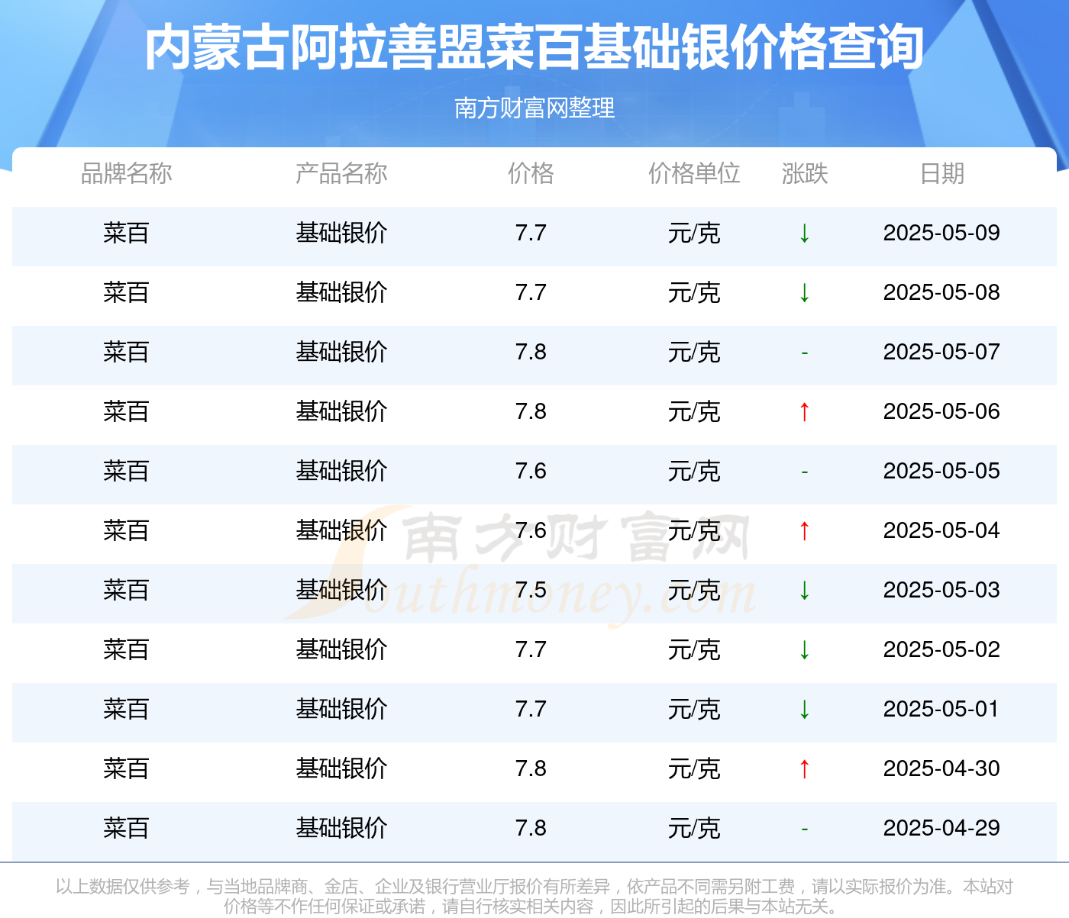The image size is (1069, 918).
Task: Click the up arrow for 2025-05-04
Action: coord(804,530)
